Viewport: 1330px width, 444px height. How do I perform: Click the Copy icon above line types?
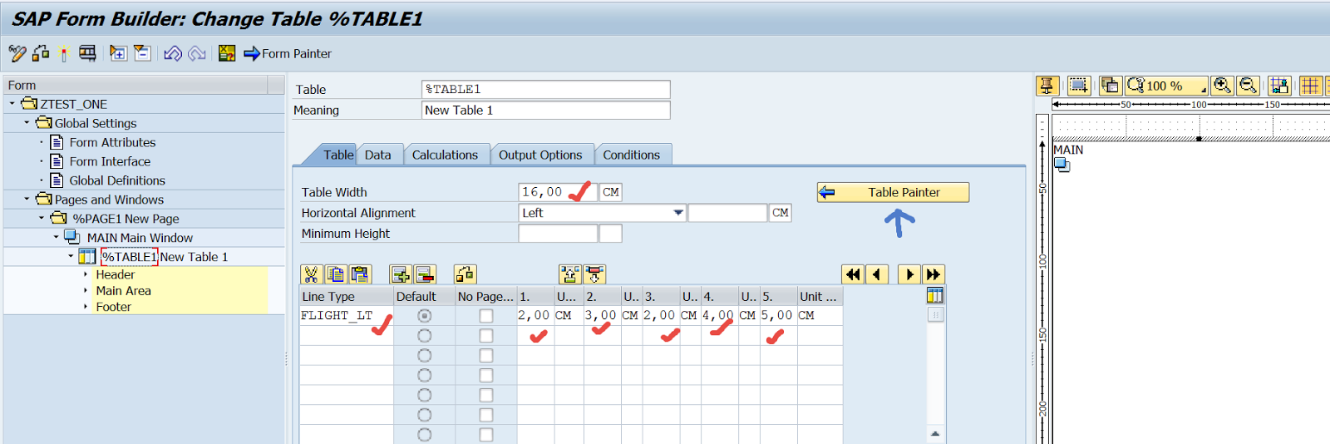tap(336, 274)
